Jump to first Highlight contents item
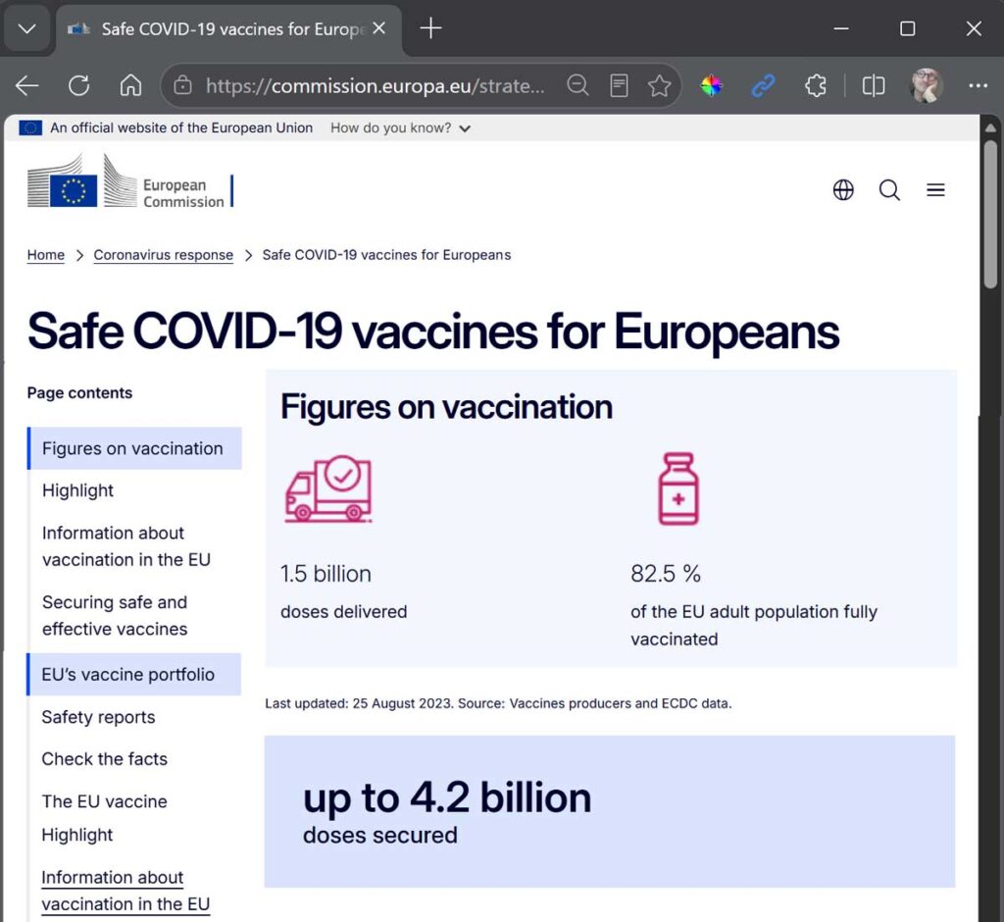 click(77, 490)
